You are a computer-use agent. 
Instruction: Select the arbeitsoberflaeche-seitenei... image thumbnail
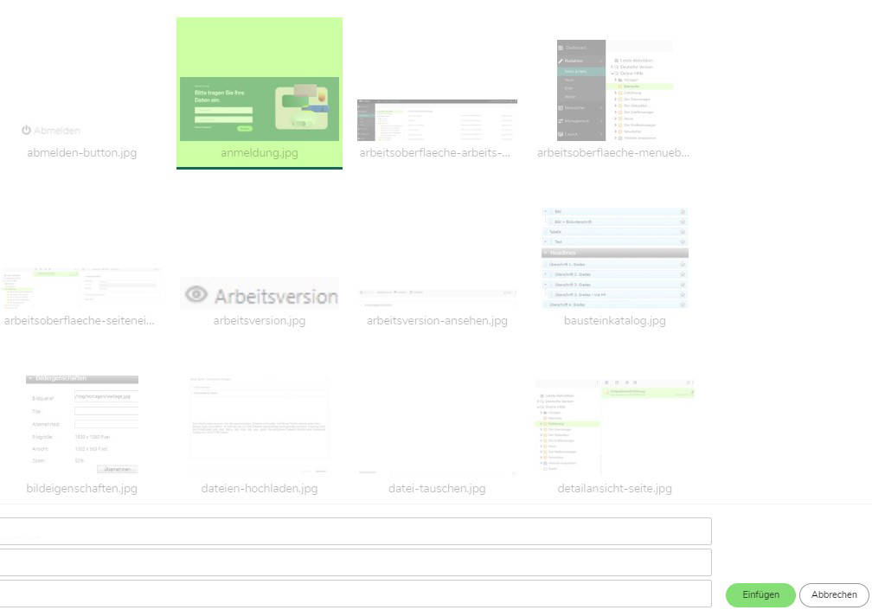point(81,287)
